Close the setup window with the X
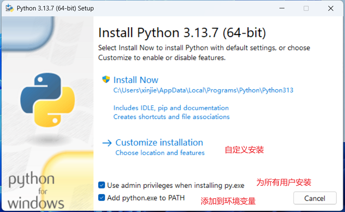Viewport: 345px width, 212px height. (x=330, y=8)
